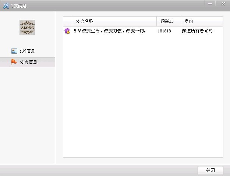This screenshot has width=230, height=176.
Task: Minimize the Y友信息 window
Action: [x=210, y=4]
